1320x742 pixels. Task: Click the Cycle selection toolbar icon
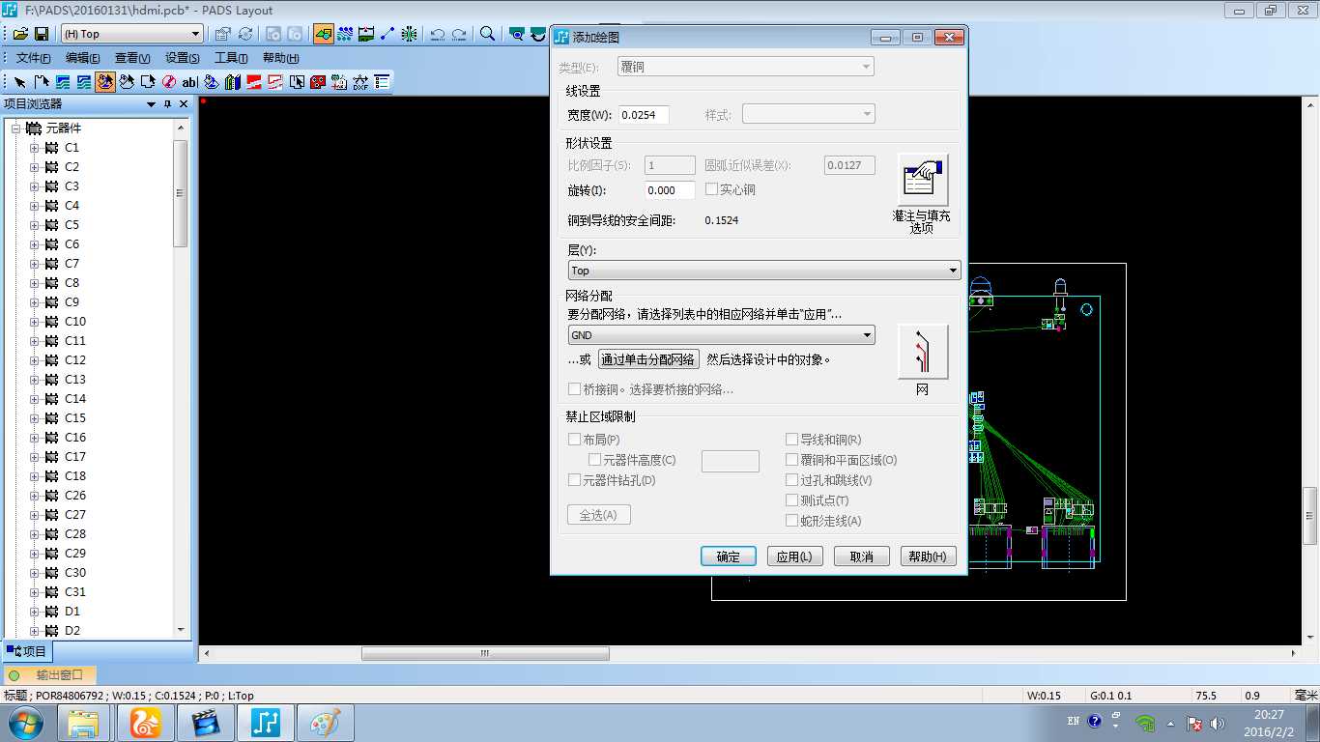245,34
